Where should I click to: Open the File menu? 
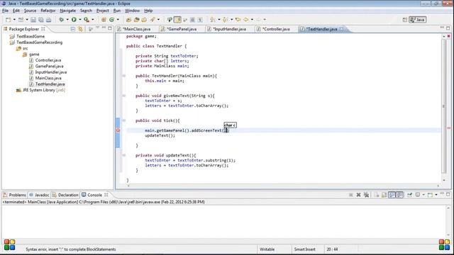pyautogui.click(x=5, y=11)
